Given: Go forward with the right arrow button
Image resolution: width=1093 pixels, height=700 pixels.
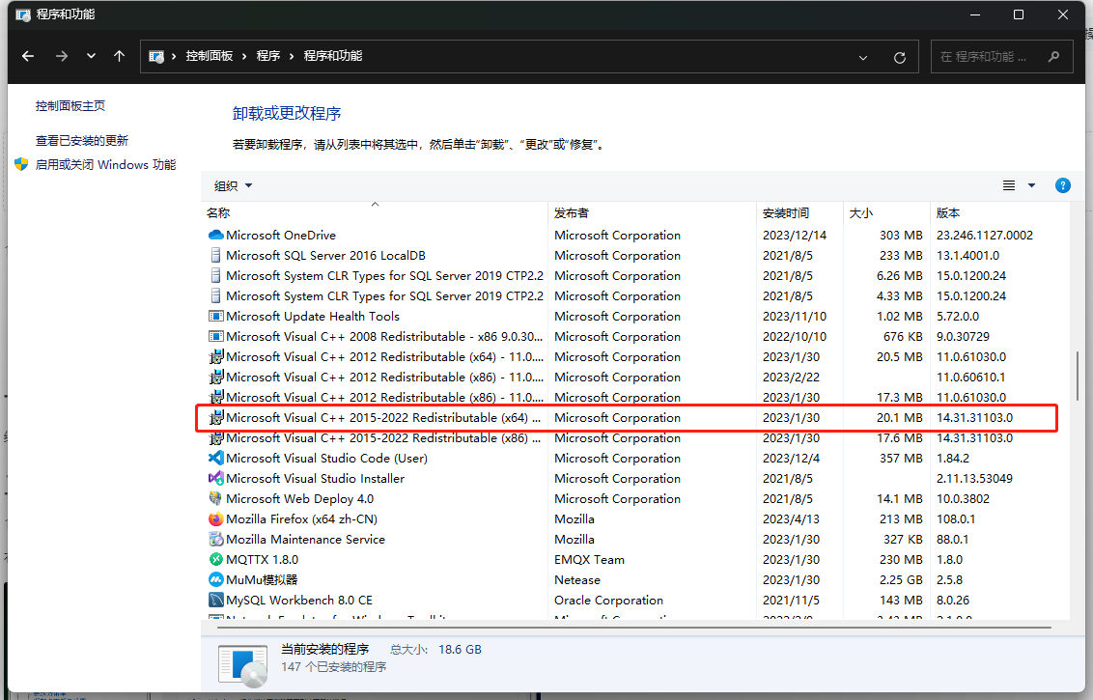Looking at the screenshot, I should [62, 56].
